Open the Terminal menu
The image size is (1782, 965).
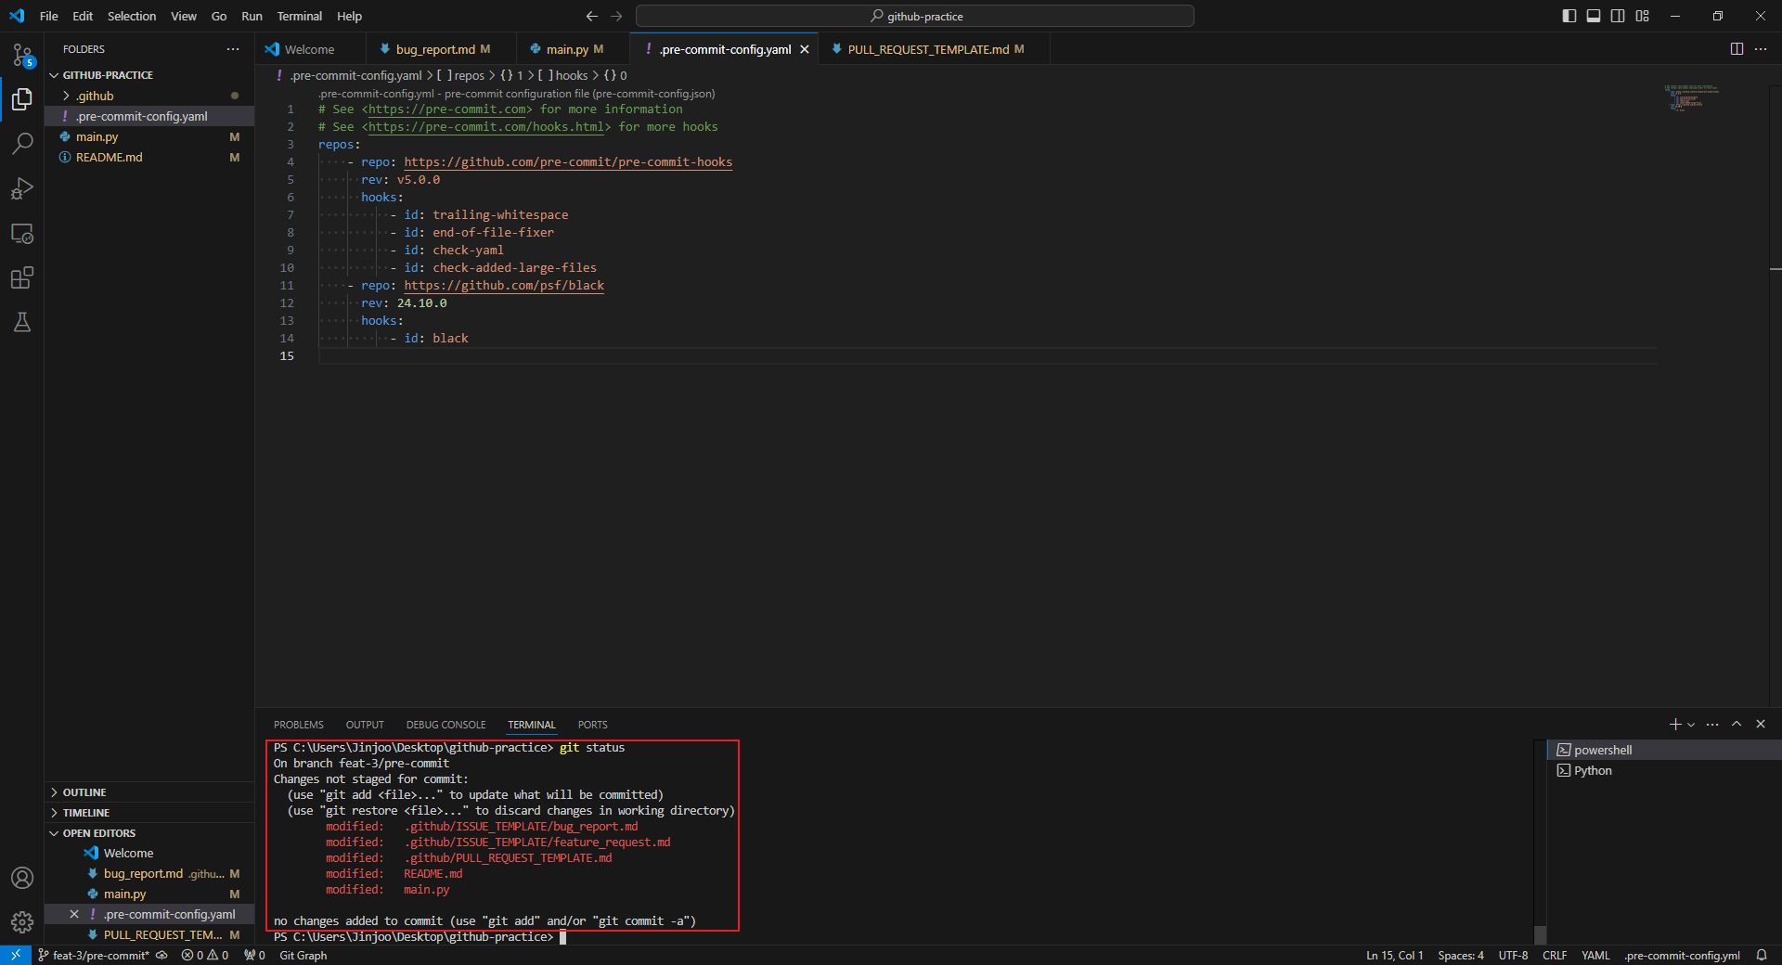(x=299, y=16)
